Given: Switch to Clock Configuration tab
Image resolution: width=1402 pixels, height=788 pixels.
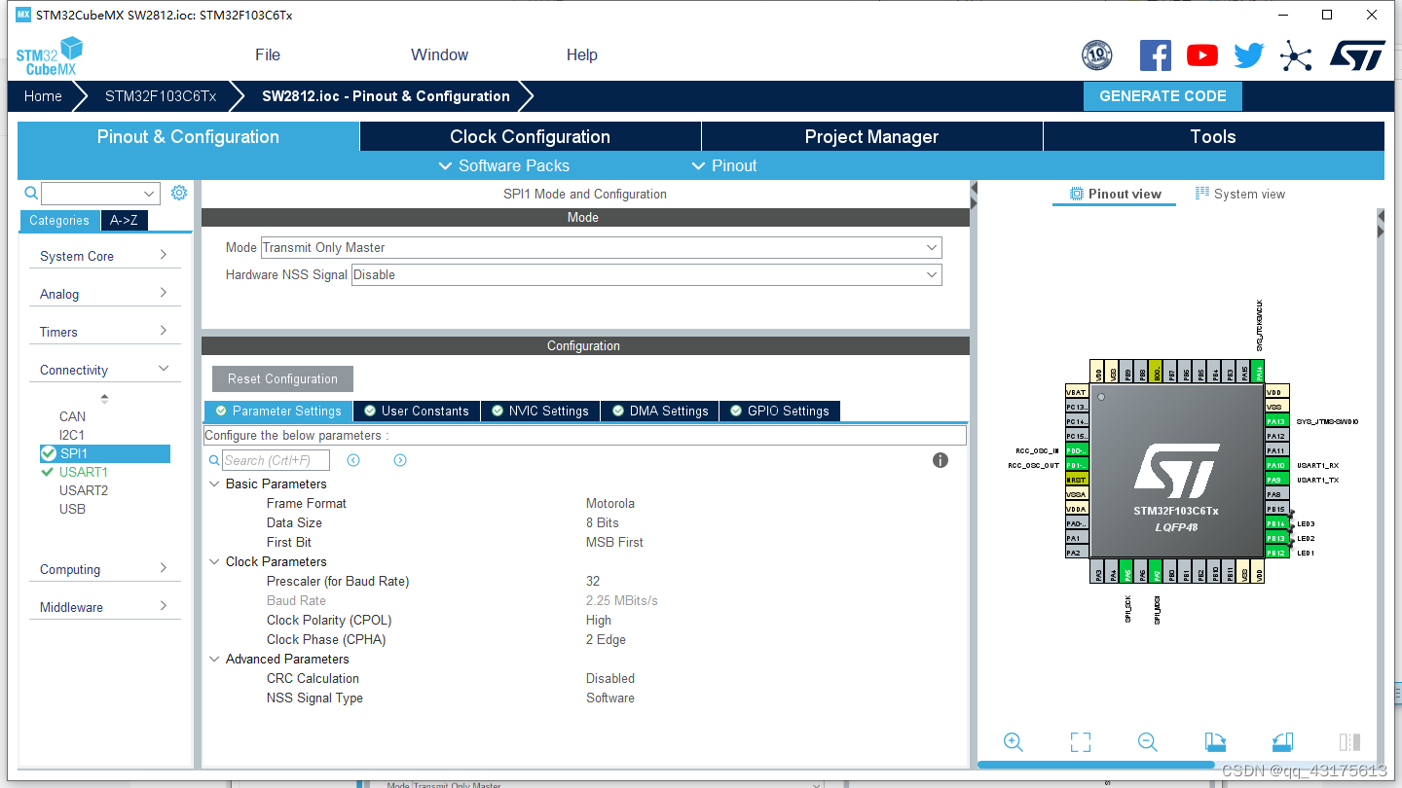Looking at the screenshot, I should (x=531, y=136).
